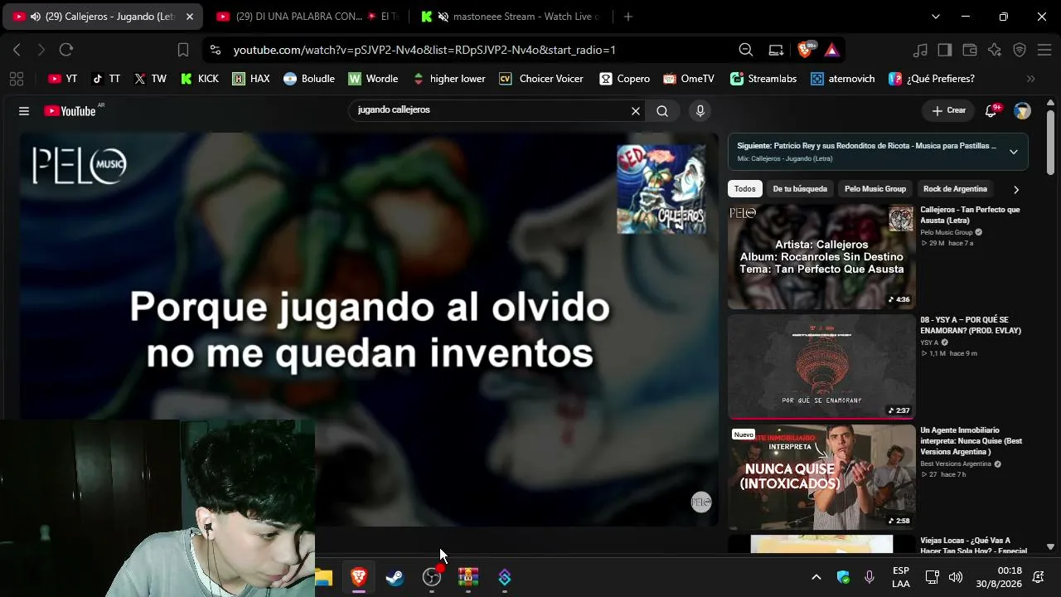This screenshot has height=597, width=1061.
Task: Open YSY A - POR QUÉ SE ENAMORAN title
Action: (971, 325)
